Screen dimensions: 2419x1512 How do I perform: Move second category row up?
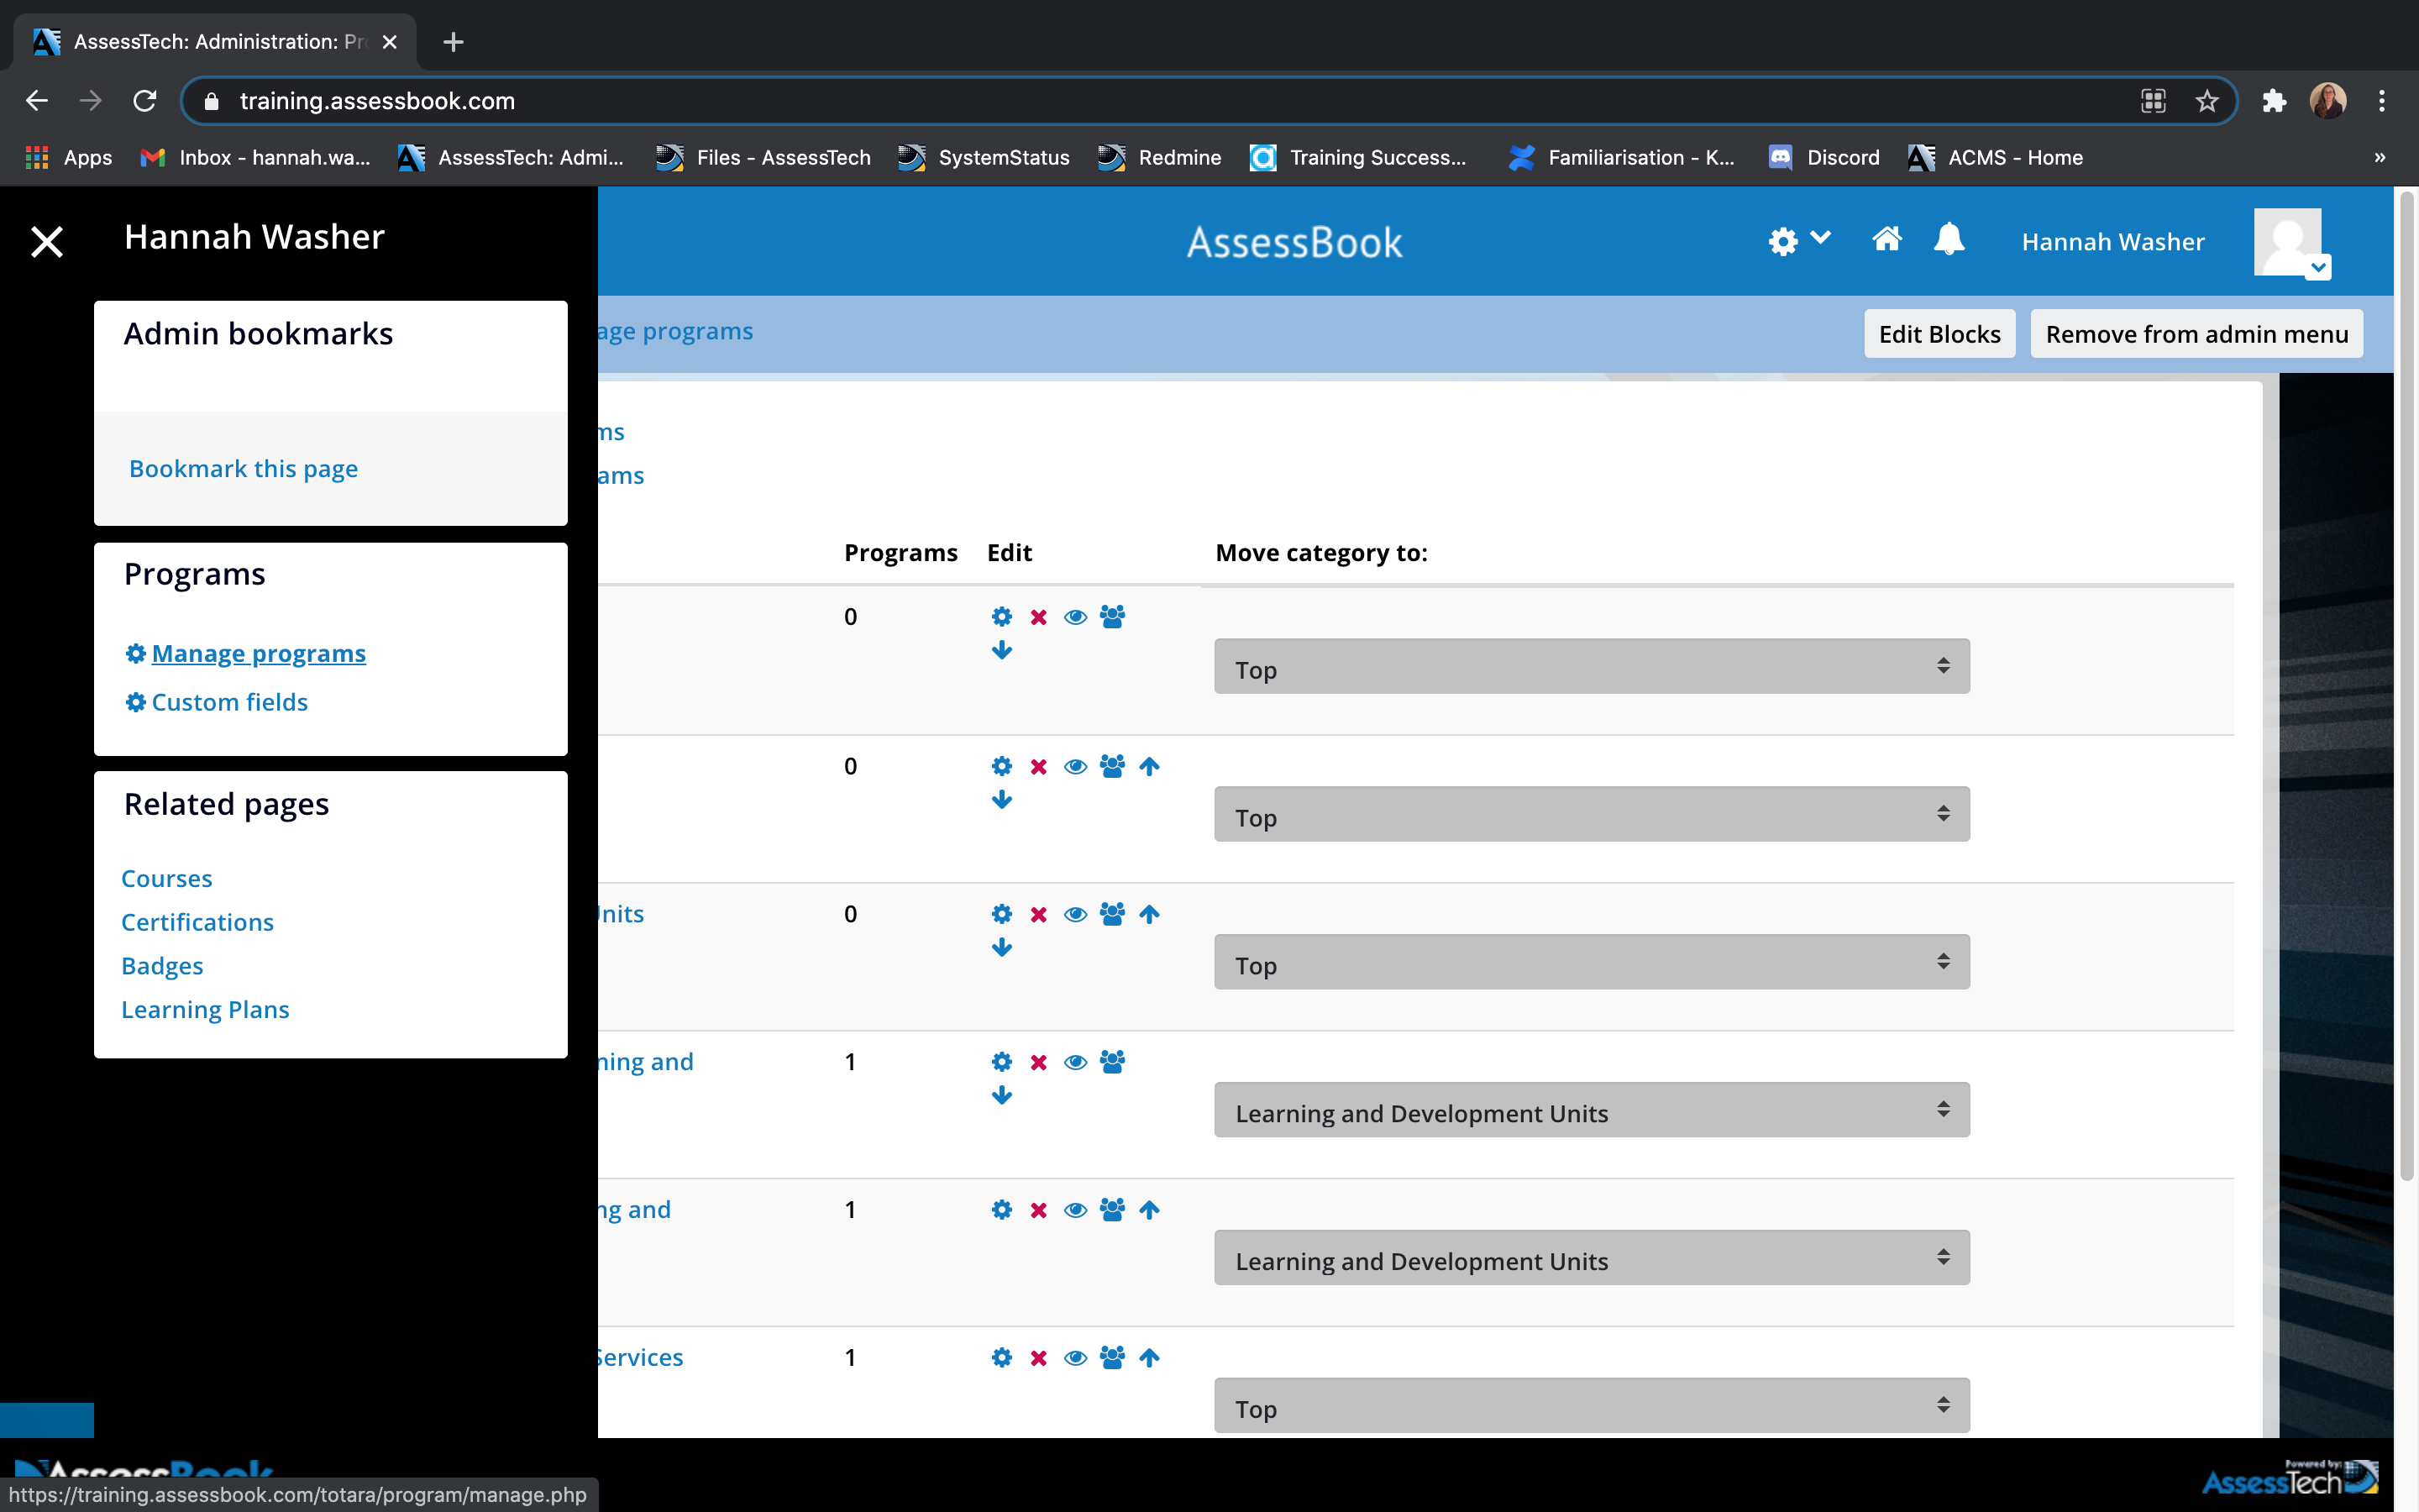click(1150, 766)
